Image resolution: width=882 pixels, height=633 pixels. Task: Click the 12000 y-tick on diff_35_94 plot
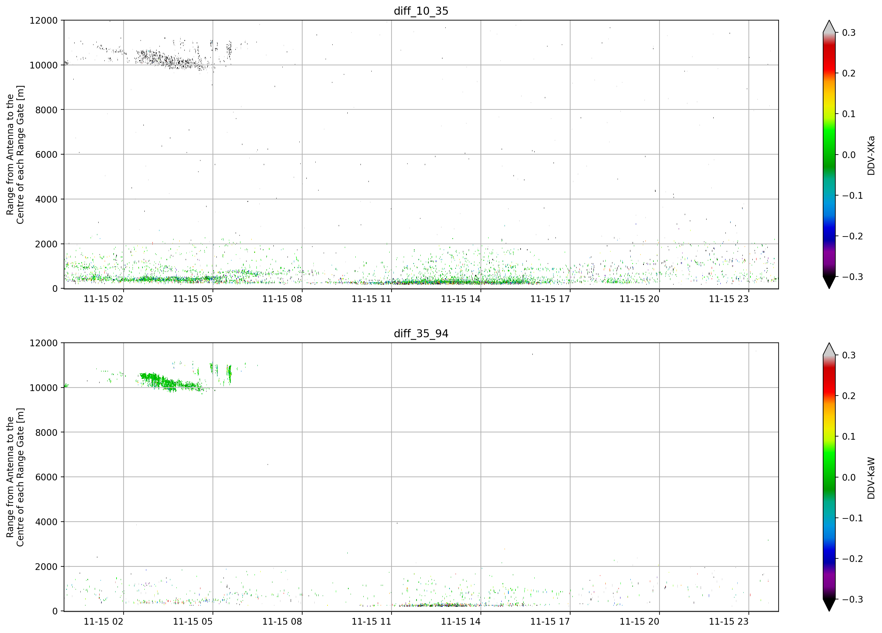coord(44,343)
